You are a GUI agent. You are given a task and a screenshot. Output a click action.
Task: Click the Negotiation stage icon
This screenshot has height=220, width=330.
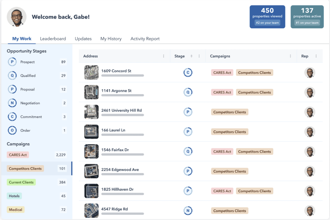(12, 103)
